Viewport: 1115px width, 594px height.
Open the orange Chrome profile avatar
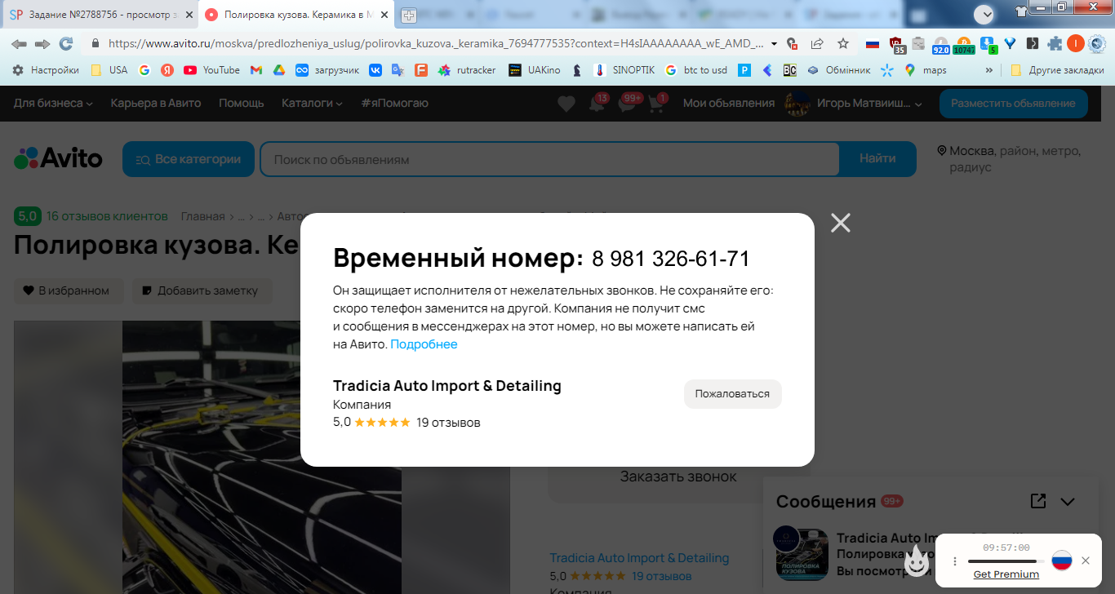[1075, 43]
